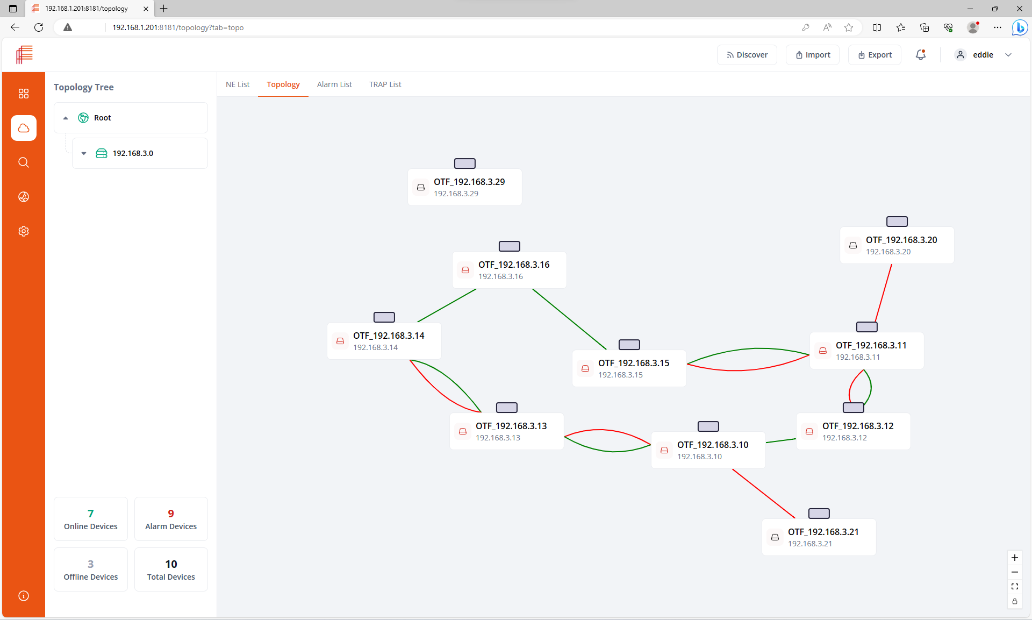Fit topology view to screen
Viewport: 1032px width, 620px height.
click(1015, 587)
